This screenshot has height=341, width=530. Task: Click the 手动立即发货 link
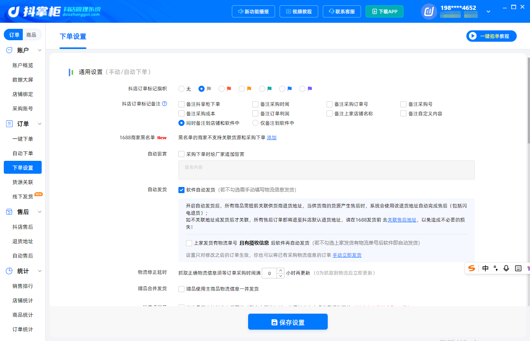347,255
